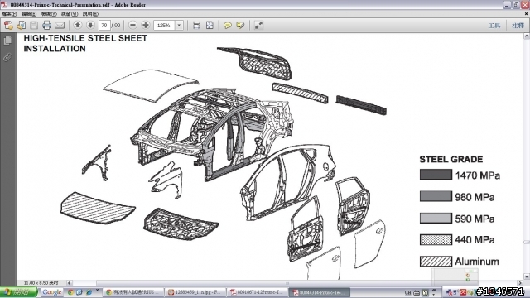Go to next page with down arrow
The height and width of the screenshot is (298, 530).
coord(90,26)
